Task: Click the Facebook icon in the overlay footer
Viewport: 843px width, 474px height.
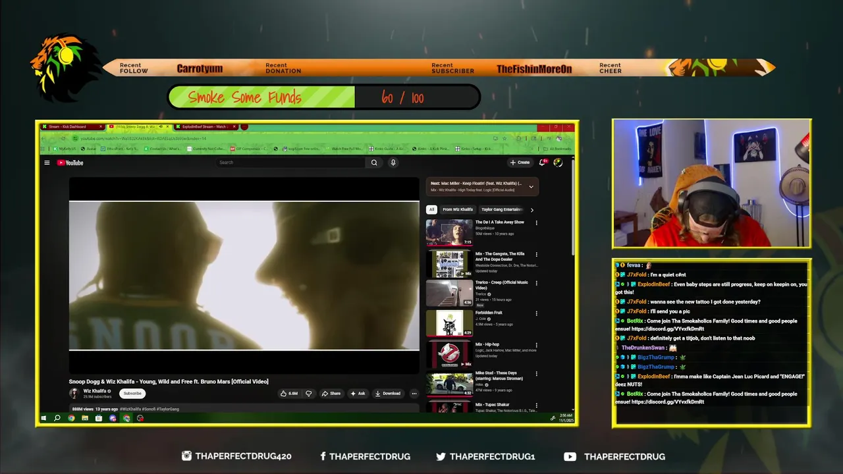Action: click(x=323, y=456)
